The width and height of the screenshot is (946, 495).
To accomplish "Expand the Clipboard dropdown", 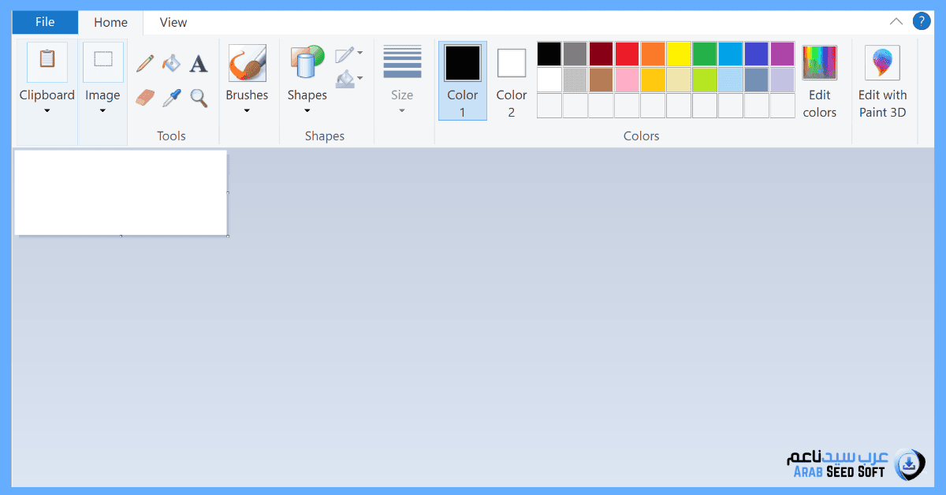I will (47, 110).
